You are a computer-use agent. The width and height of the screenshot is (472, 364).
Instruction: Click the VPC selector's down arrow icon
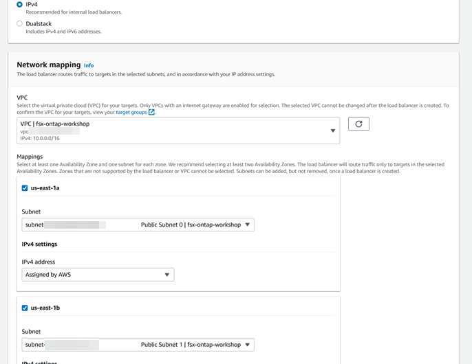(x=332, y=130)
